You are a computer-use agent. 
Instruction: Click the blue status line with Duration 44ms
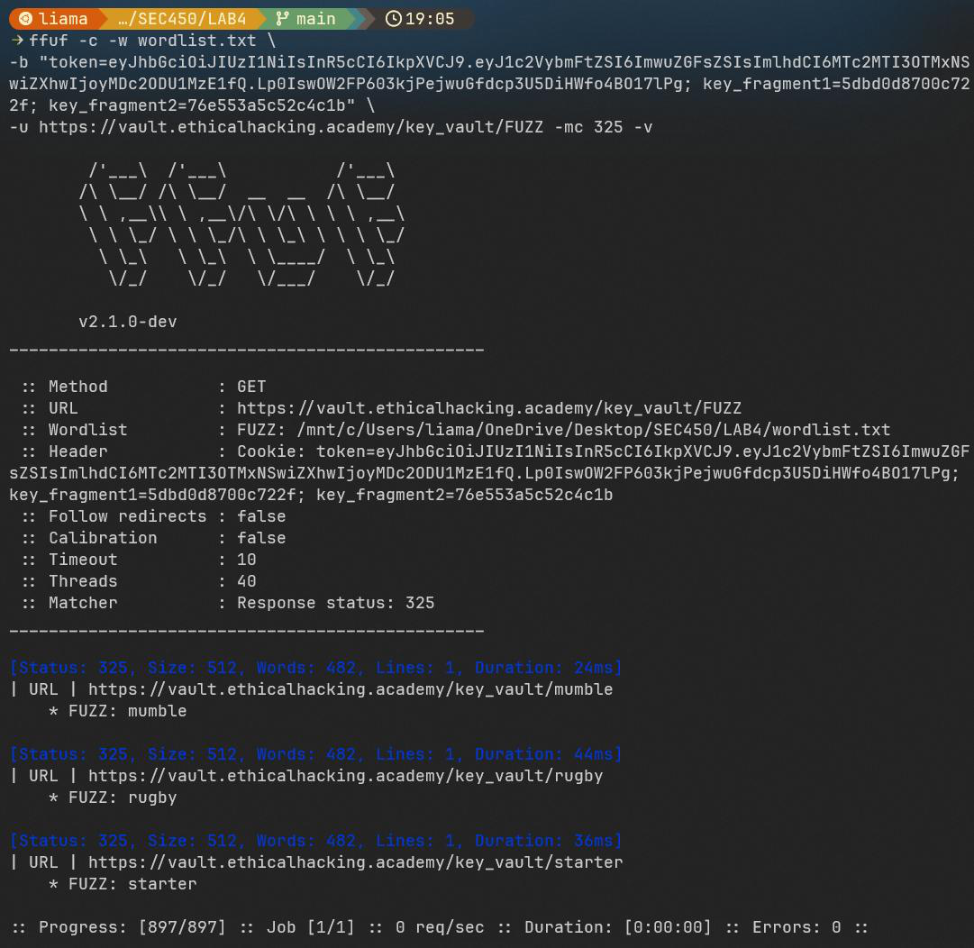point(315,754)
